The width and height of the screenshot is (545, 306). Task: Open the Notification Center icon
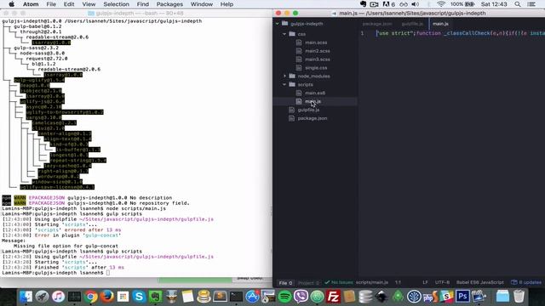[x=531, y=4]
